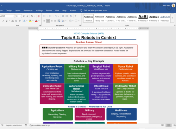This screenshot has height=132, width=176.
Task: Toggle italic formatting
Action: point(3,21)
